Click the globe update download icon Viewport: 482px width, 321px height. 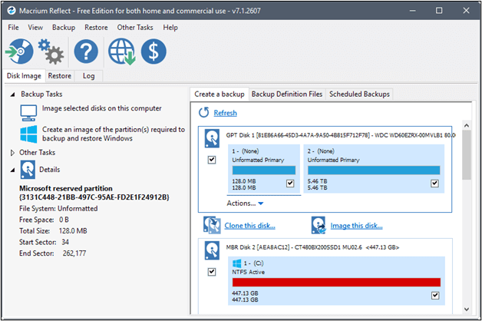[122, 53]
